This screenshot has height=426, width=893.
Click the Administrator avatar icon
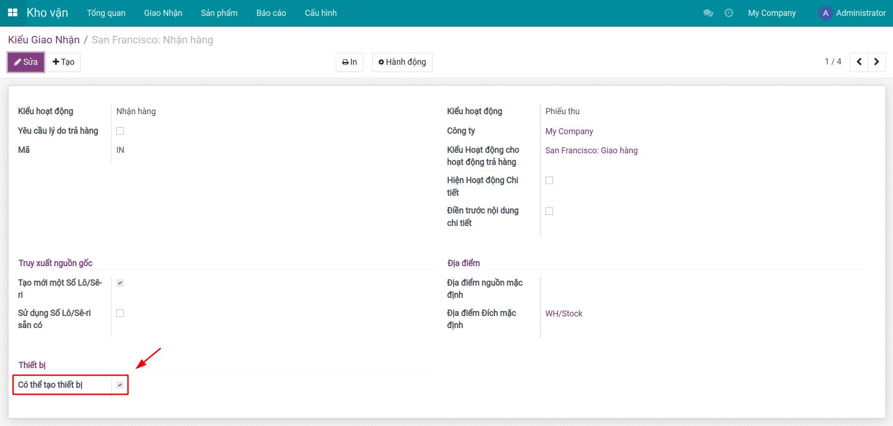pos(825,13)
